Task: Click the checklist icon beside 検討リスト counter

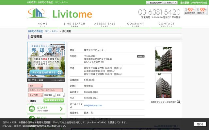Action: [x=198, y=9]
